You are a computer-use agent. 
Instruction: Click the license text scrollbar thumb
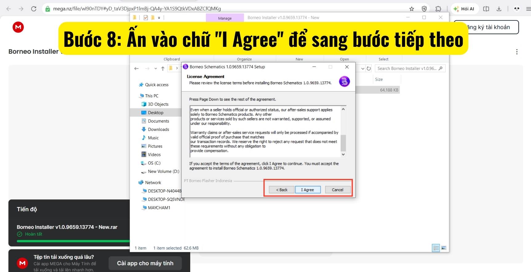click(x=343, y=143)
